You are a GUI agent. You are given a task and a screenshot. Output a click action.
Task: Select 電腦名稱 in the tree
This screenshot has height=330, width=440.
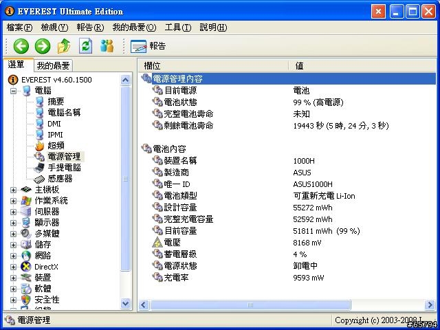(64, 113)
